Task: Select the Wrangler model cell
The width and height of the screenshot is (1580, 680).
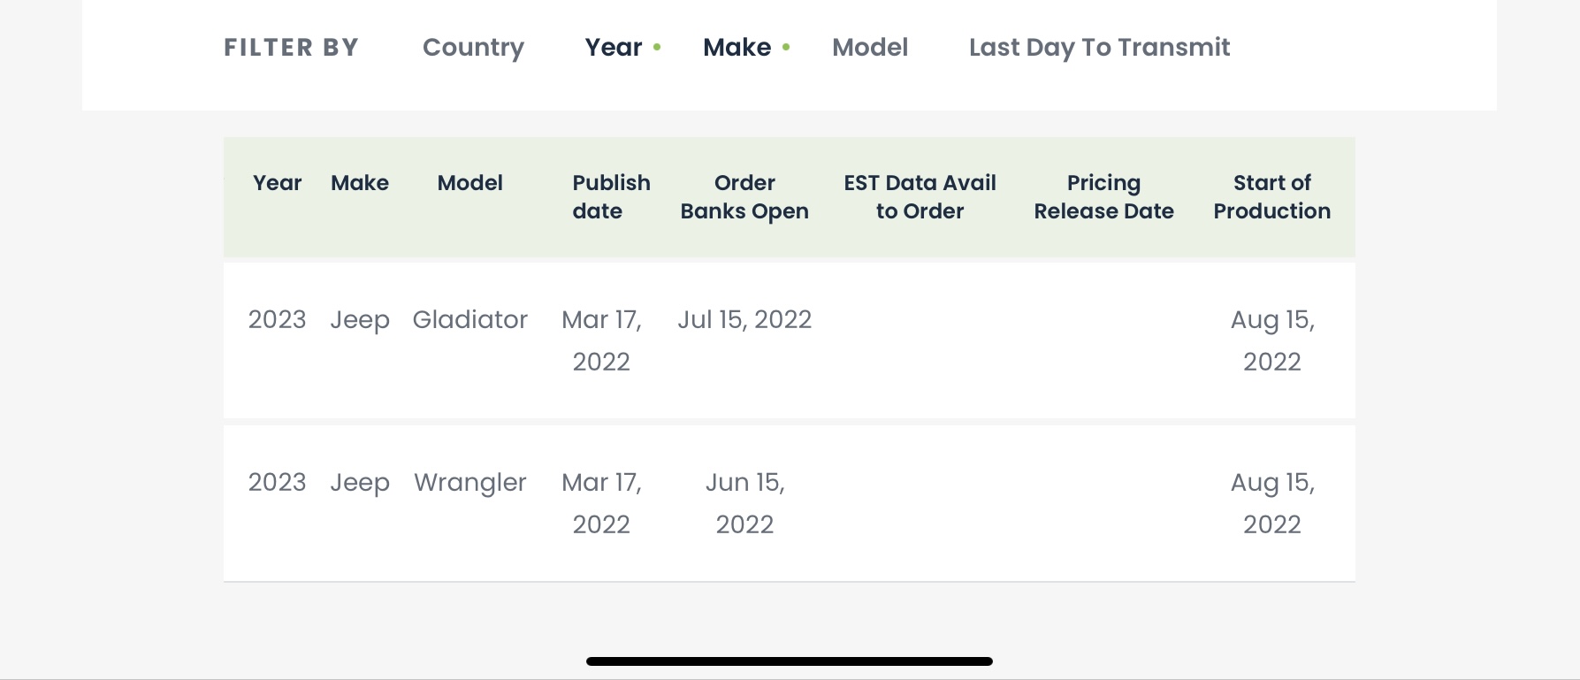Action: [469, 483]
